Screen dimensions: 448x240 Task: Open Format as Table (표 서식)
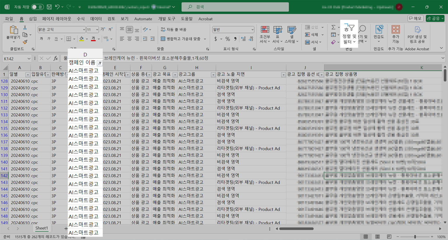click(x=277, y=34)
